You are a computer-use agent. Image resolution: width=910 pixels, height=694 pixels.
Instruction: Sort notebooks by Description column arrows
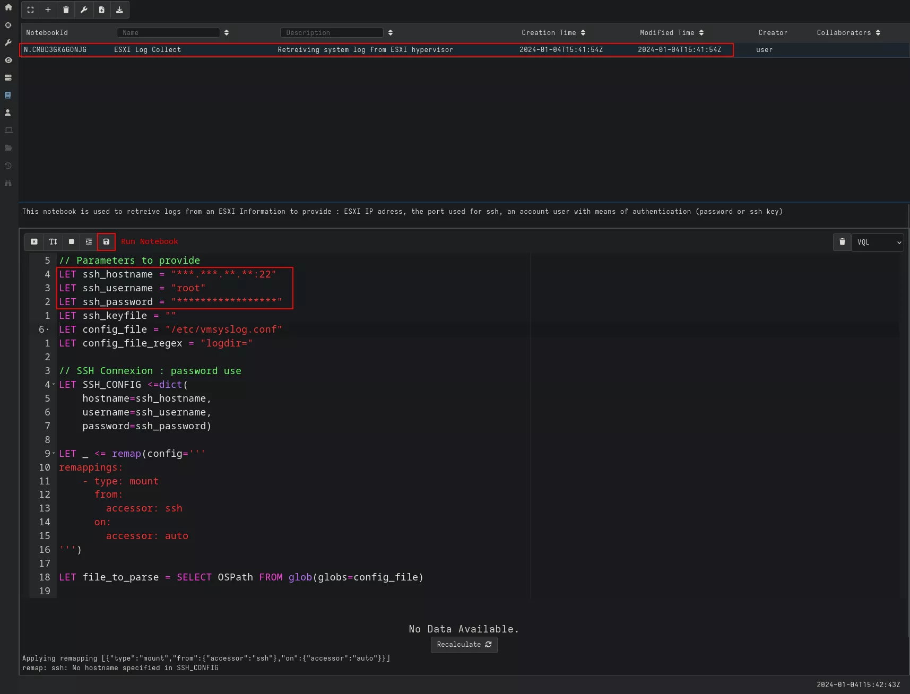391,33
